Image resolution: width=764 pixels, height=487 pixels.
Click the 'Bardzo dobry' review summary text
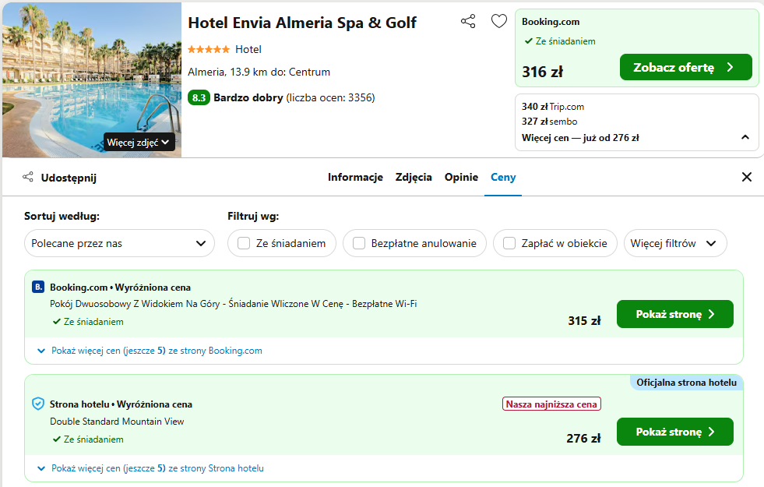click(x=248, y=97)
